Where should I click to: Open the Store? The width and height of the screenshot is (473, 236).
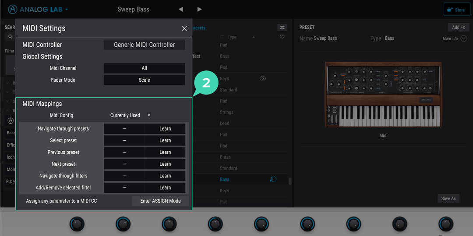click(x=457, y=10)
